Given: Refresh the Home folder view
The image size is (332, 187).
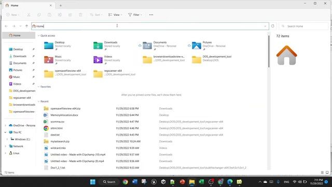Looking at the screenshot, I should click(273, 26).
